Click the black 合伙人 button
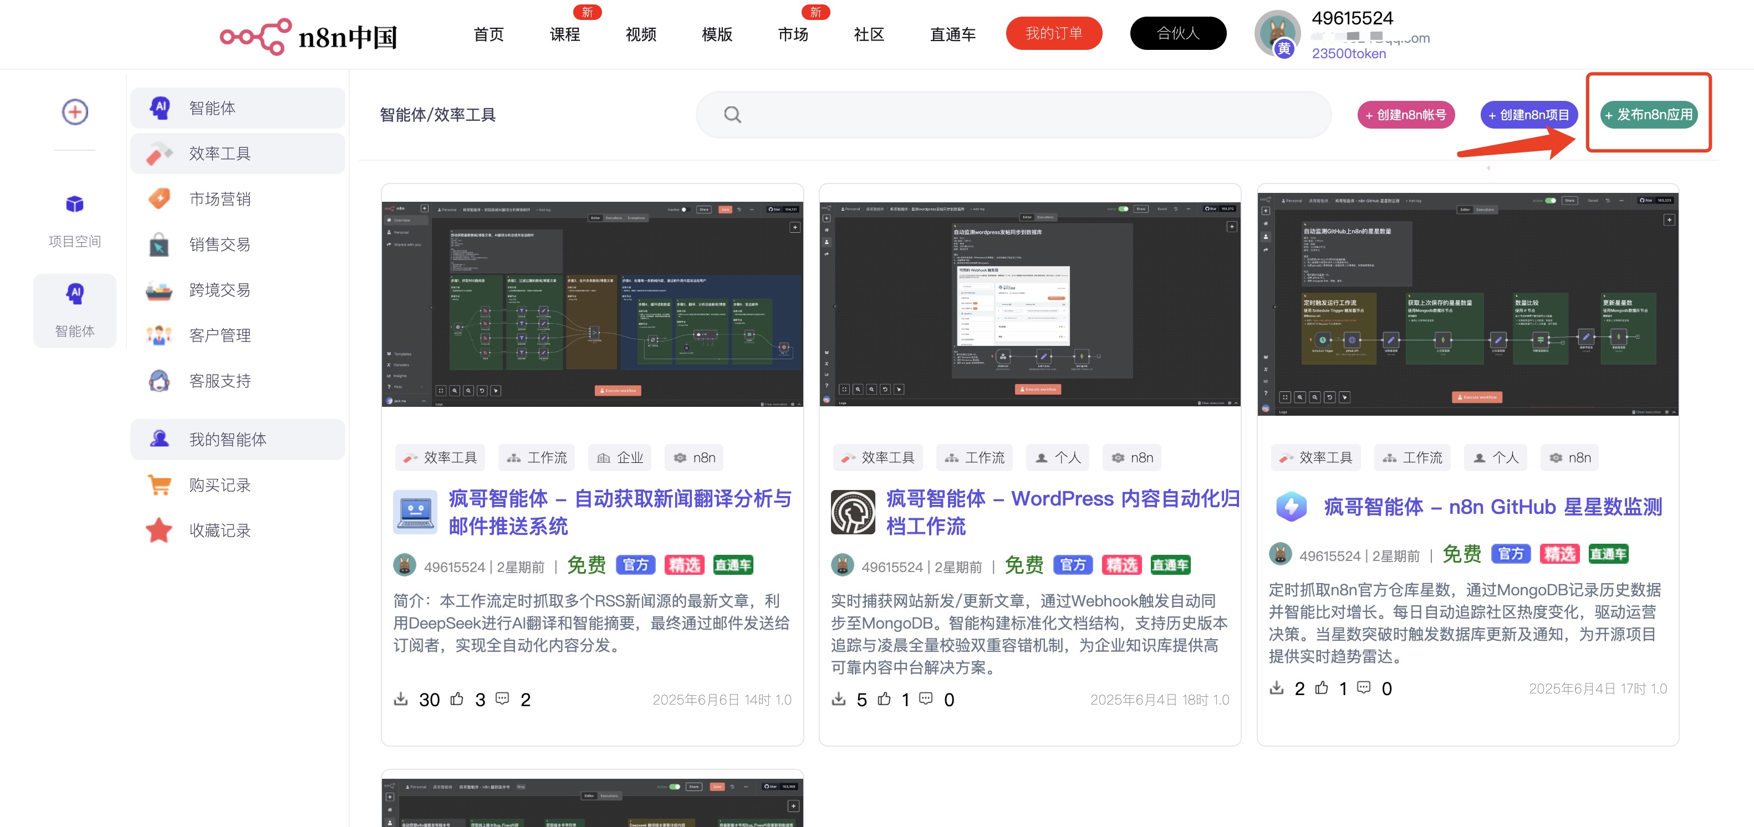 1178,33
